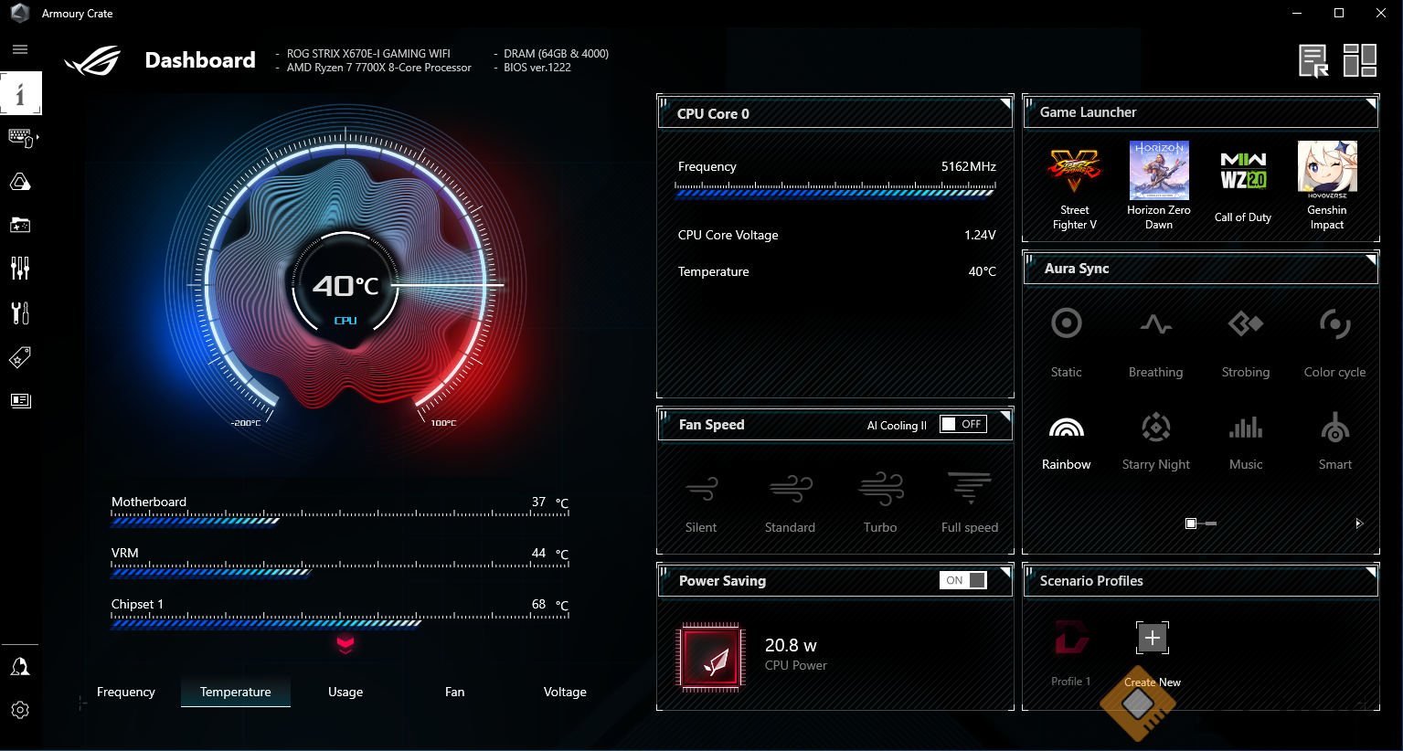
Task: Expand the Scenario Profiles panel corner
Action: pos(1371,571)
